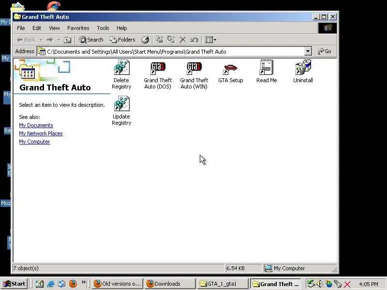Viewport: 387px width, 290px height.
Task: Follow the My Documents link
Action: (36, 125)
